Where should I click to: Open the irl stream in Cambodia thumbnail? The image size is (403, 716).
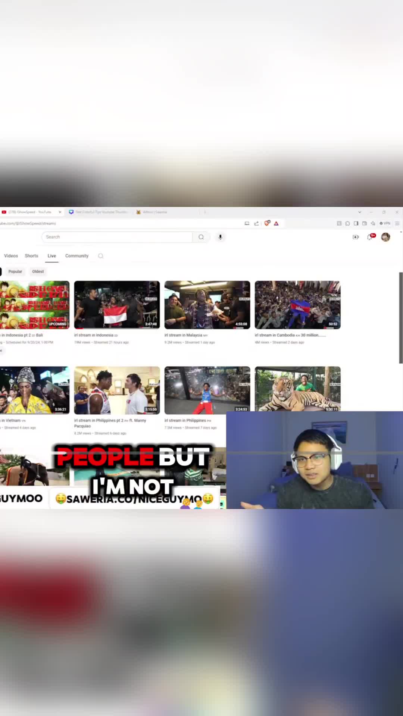tap(297, 305)
